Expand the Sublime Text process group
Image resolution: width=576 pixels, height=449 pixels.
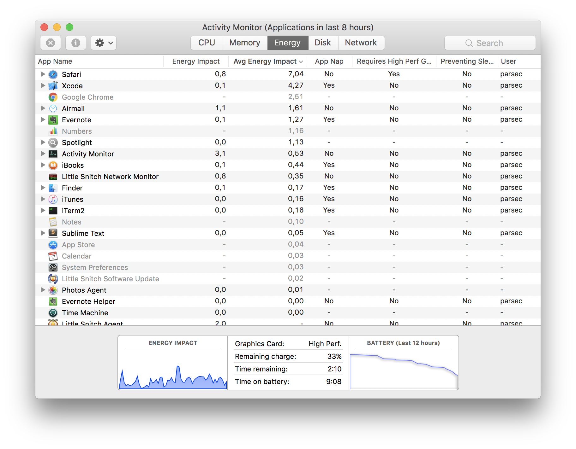pyautogui.click(x=43, y=233)
